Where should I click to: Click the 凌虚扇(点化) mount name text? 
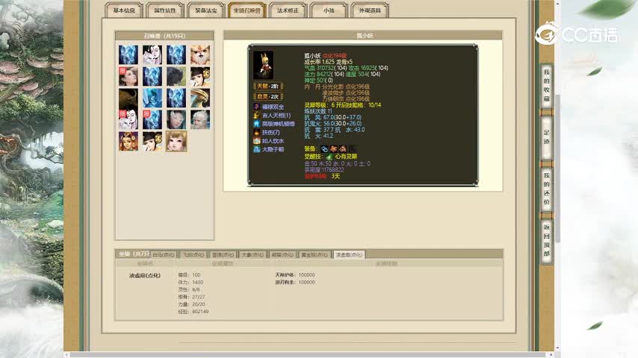145,275
